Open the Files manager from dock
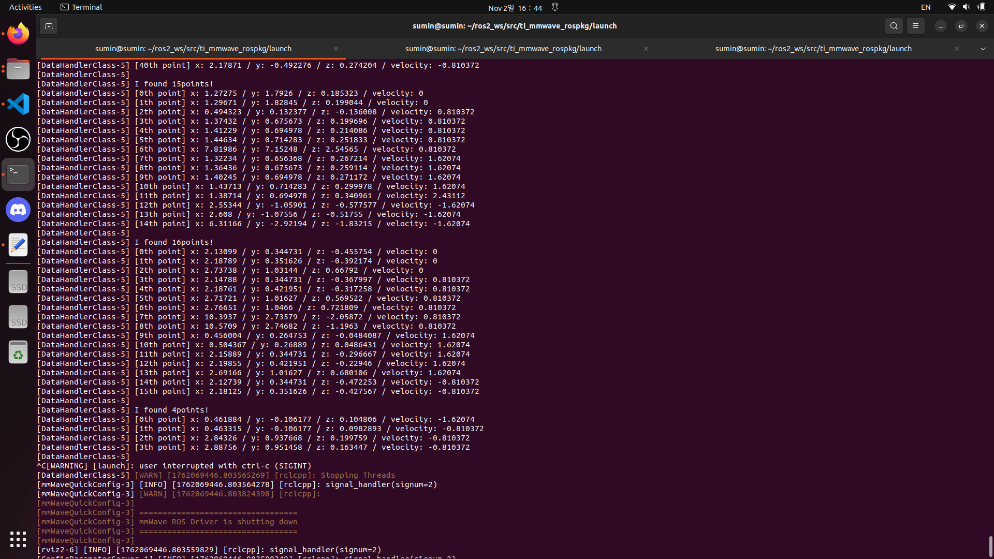 (x=18, y=69)
